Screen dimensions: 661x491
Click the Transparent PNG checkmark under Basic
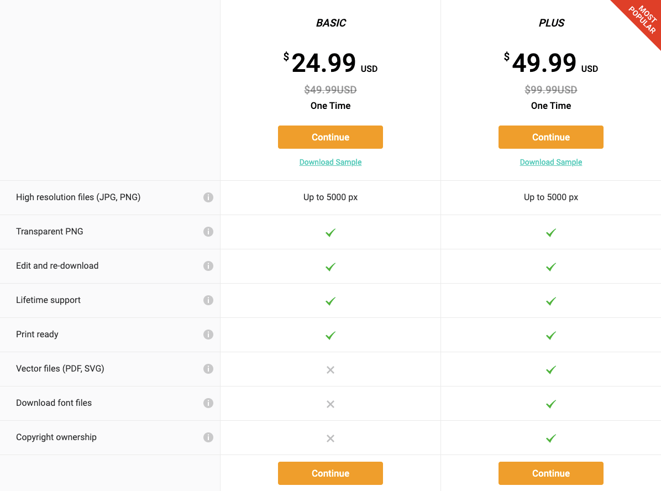click(330, 232)
